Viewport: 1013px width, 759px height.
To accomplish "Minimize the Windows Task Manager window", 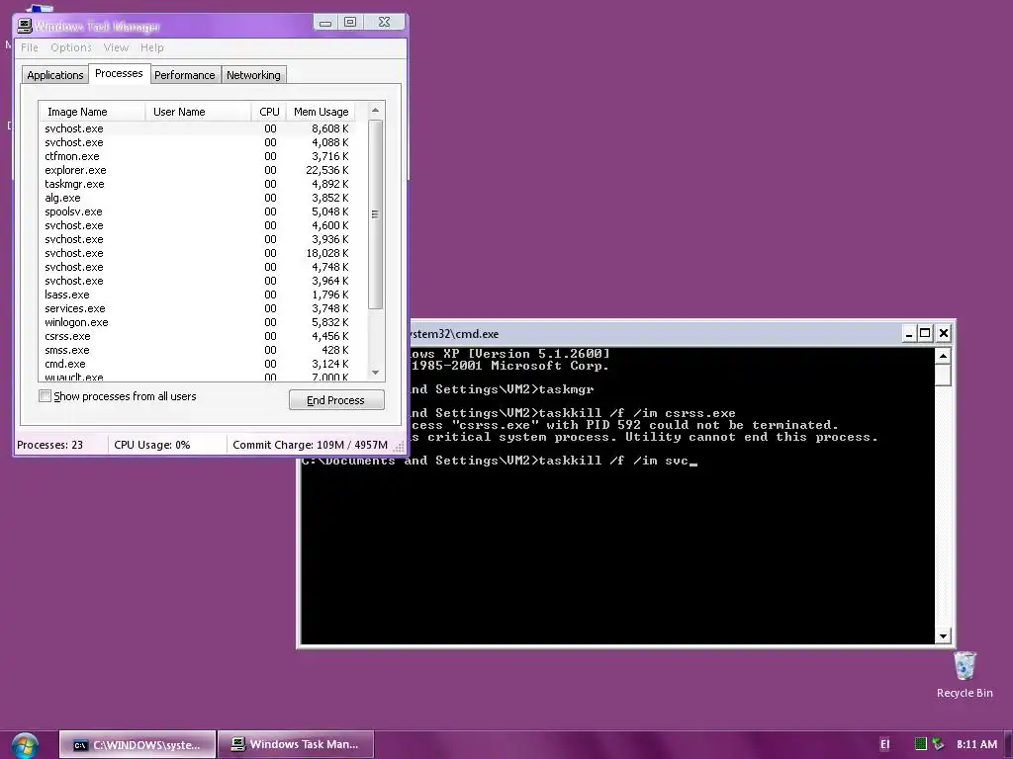I will [x=325, y=23].
